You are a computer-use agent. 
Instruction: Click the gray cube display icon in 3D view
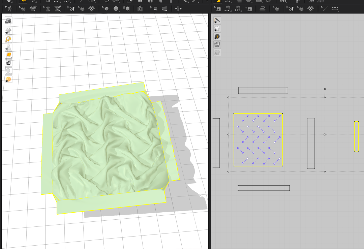(x=8, y=21)
